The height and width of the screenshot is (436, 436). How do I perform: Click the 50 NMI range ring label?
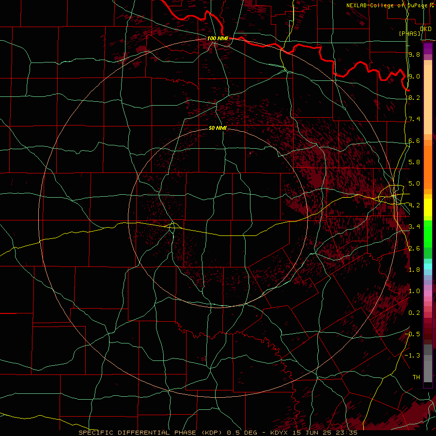click(x=218, y=128)
